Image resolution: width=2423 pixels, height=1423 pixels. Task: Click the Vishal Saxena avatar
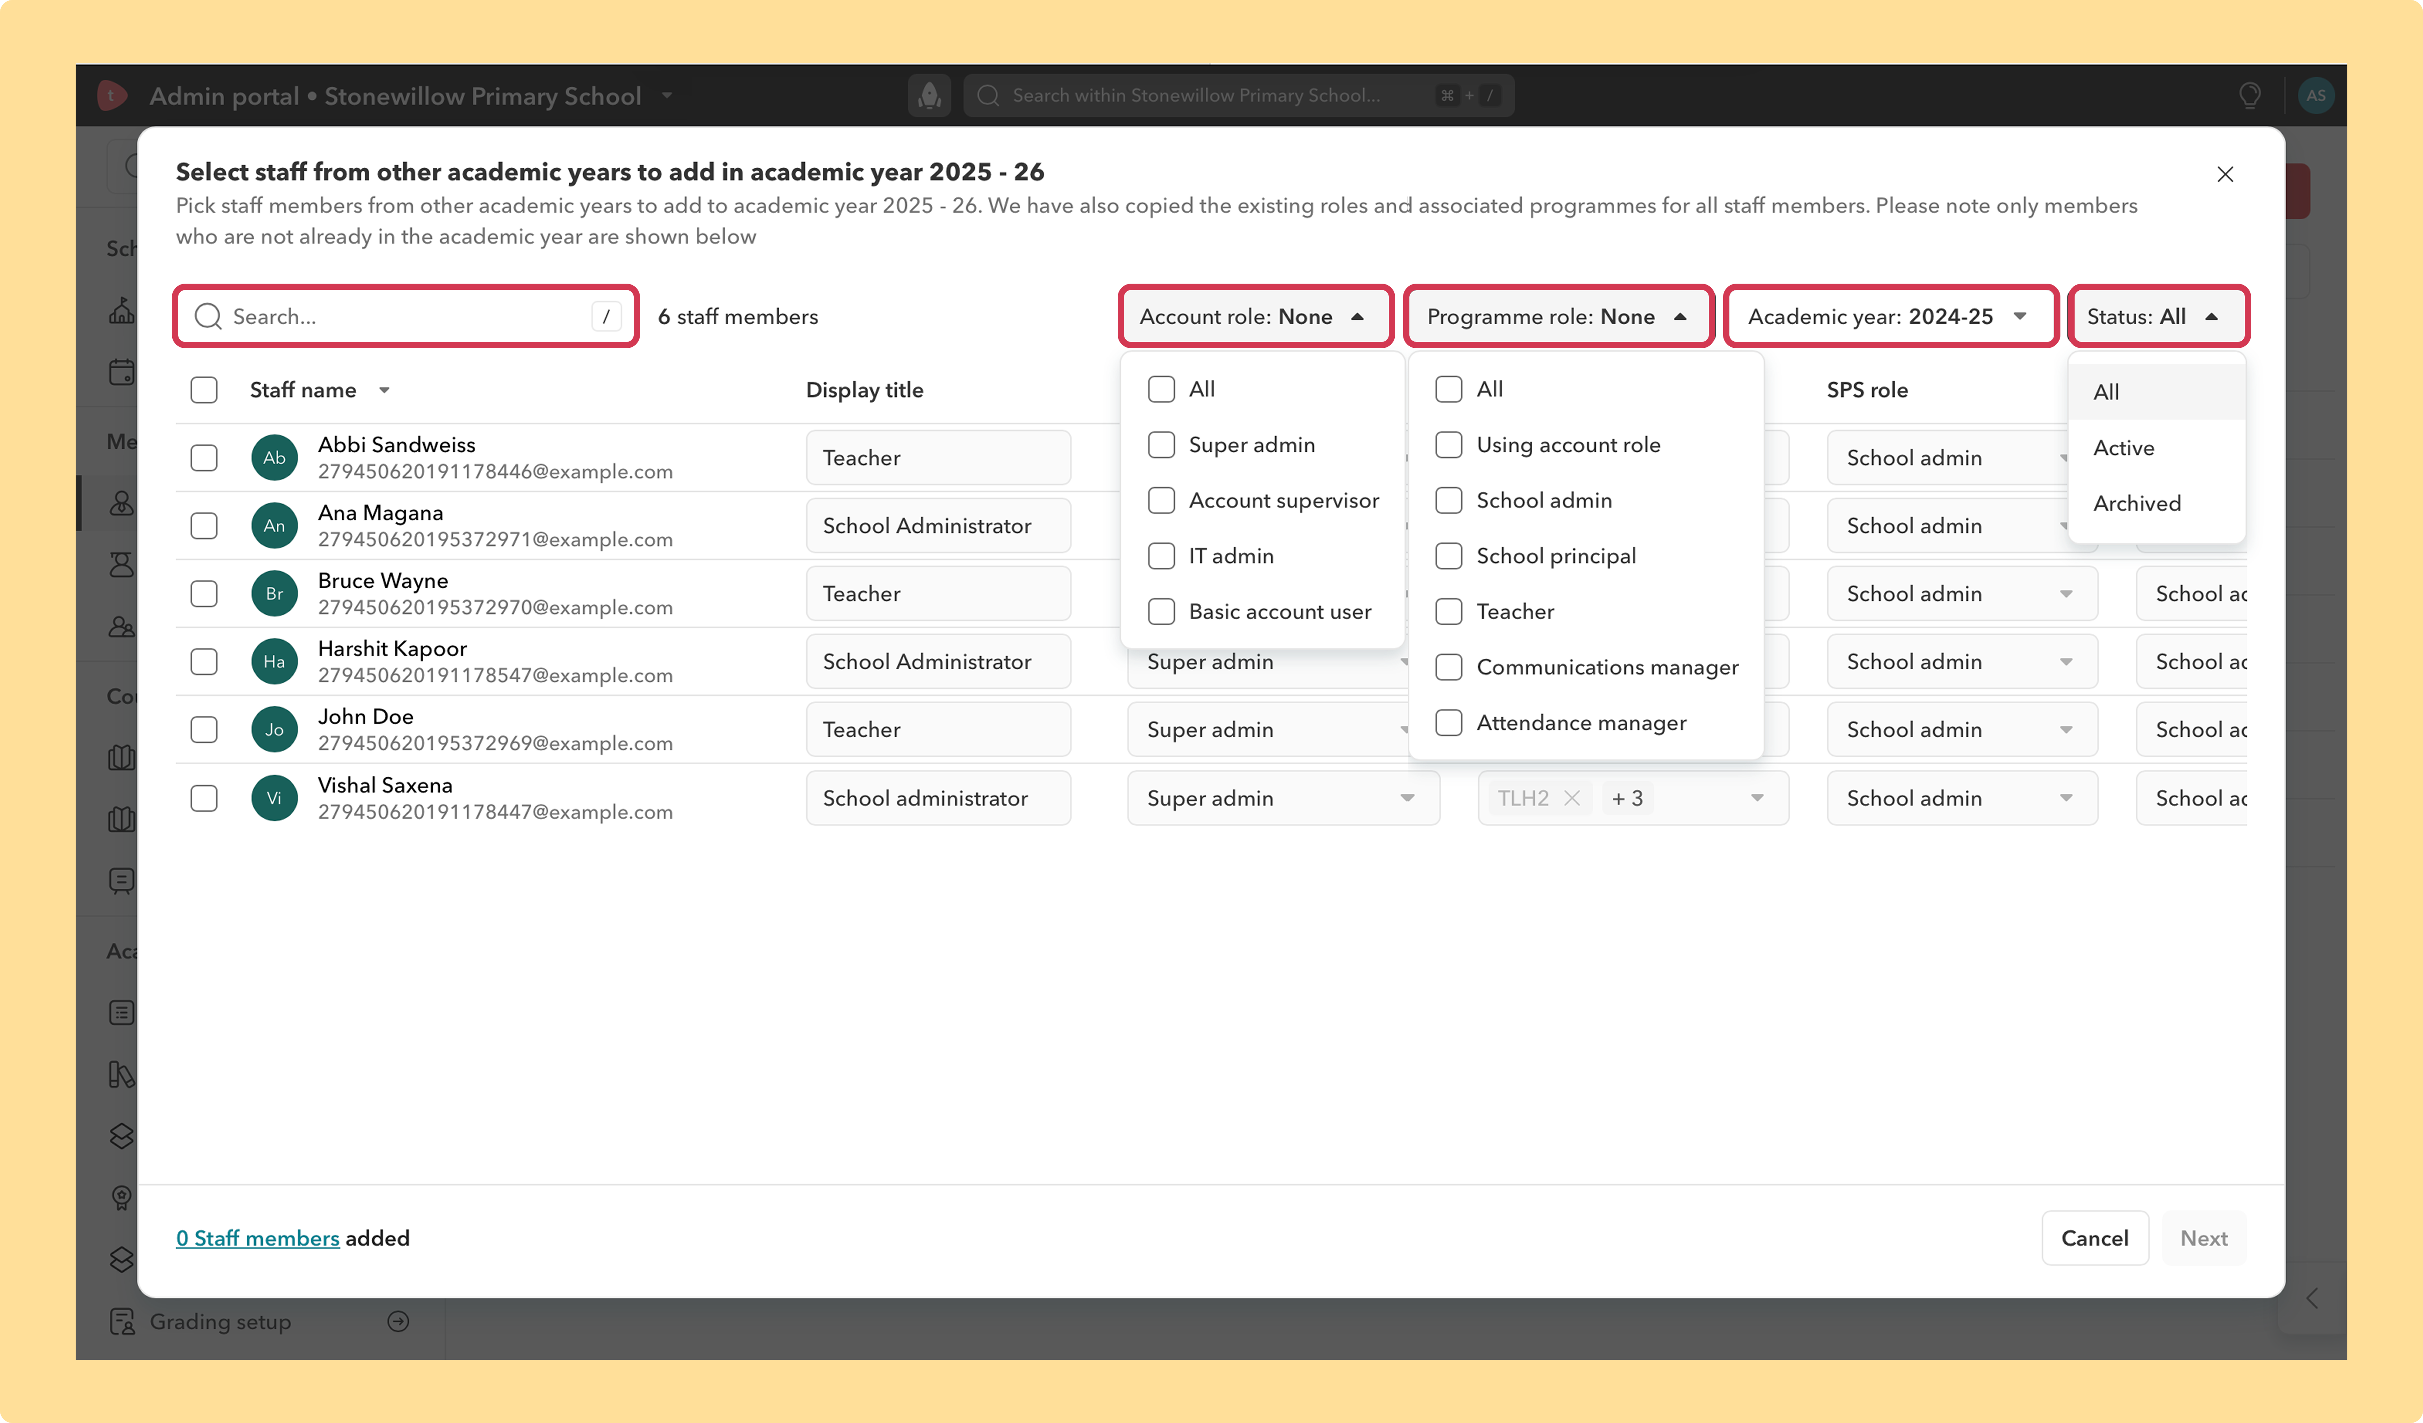pos(274,797)
